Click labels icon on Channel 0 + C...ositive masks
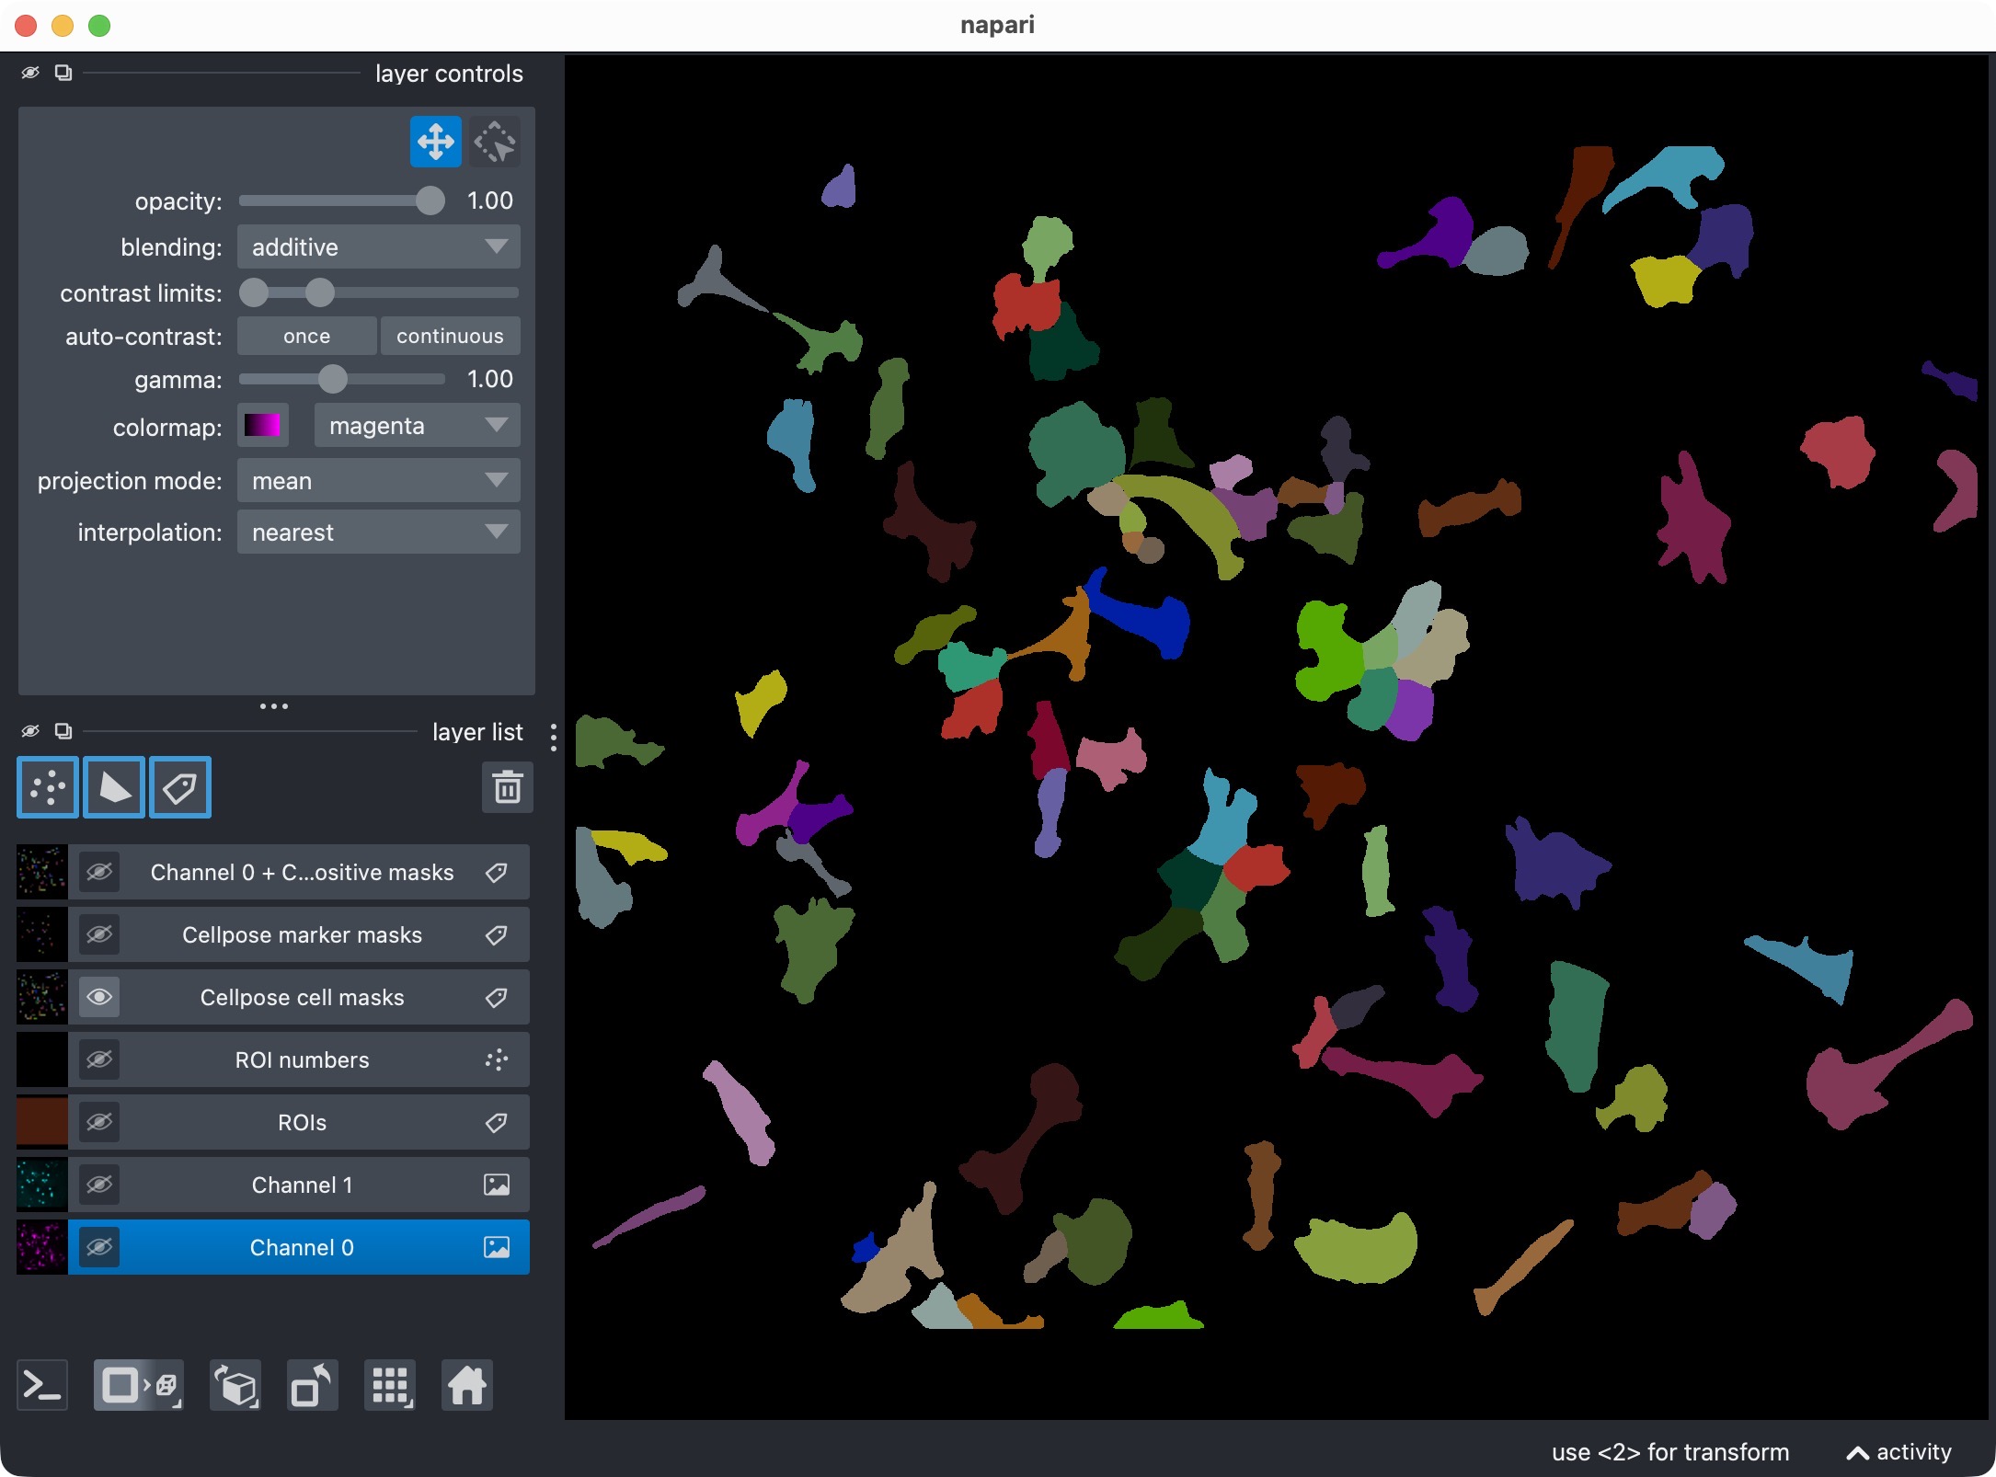Screen dimensions: 1996x1477 [x=497, y=873]
